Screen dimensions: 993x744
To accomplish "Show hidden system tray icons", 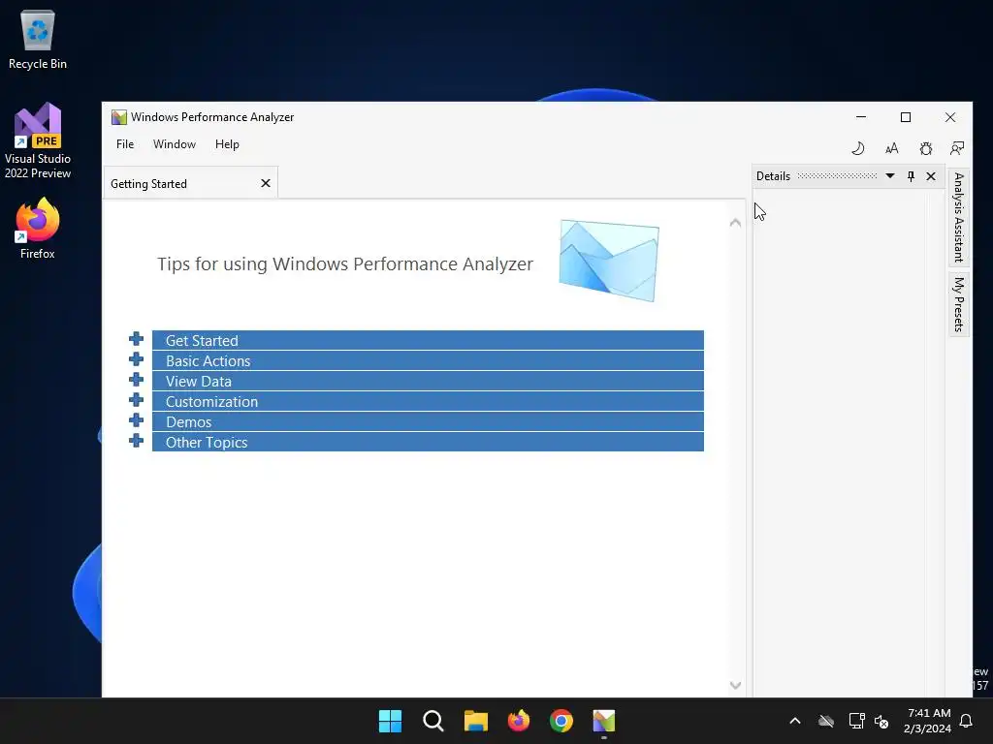I will pyautogui.click(x=795, y=721).
